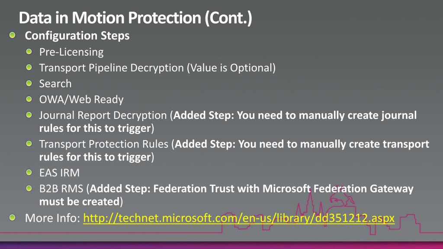
Task: Click the bullet beside Journal Report Decryption
Action: click(x=29, y=115)
